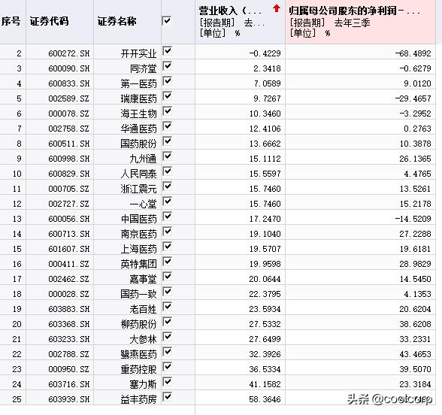This screenshot has height=415, width=442.
Task: Toggle the checkbox for 益丰药房
Action: pyautogui.click(x=167, y=397)
